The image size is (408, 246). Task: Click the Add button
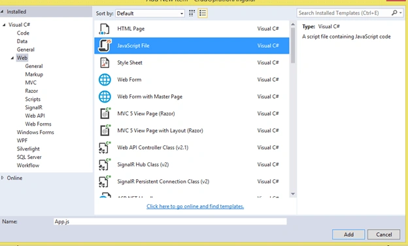pos(348,234)
